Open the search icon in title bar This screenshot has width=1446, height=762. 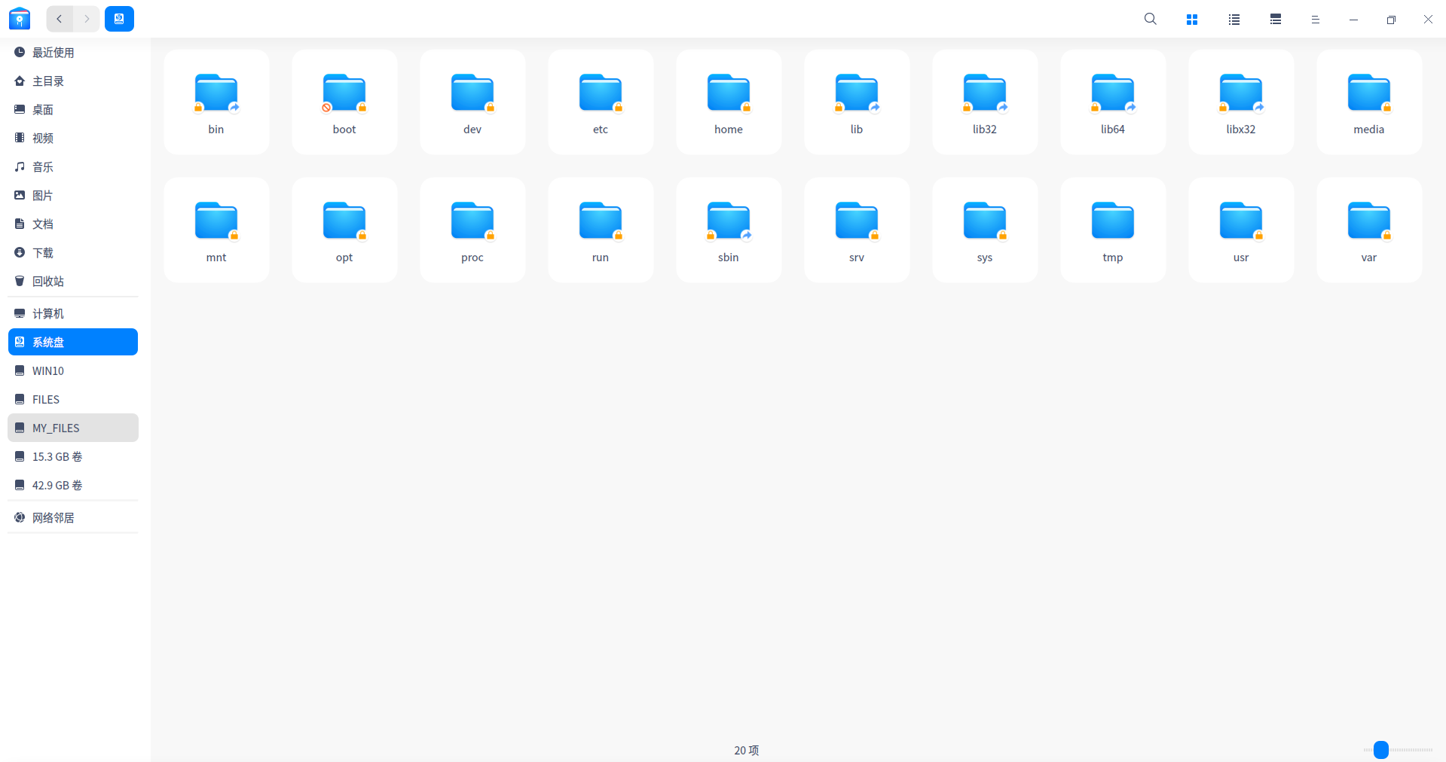pyautogui.click(x=1150, y=19)
